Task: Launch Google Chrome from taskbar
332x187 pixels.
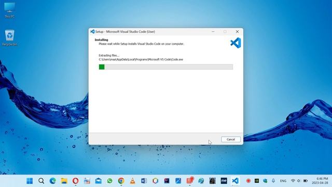Action: [x=121, y=181]
